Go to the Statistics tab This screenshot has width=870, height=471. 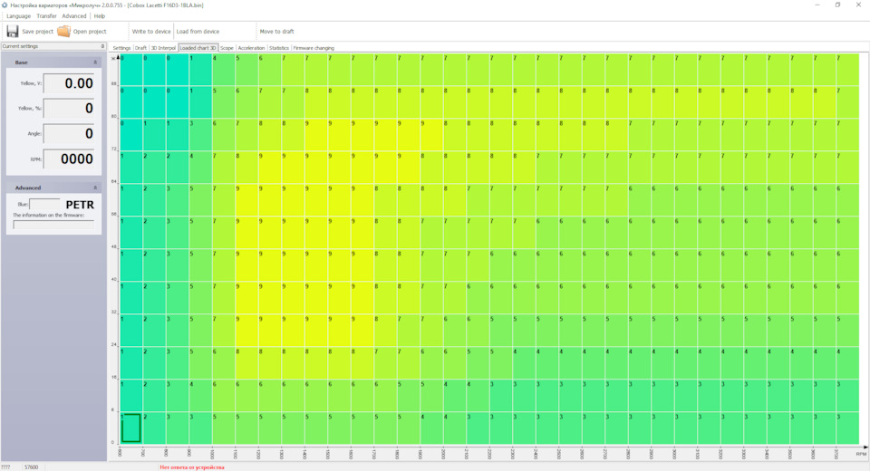pos(279,47)
